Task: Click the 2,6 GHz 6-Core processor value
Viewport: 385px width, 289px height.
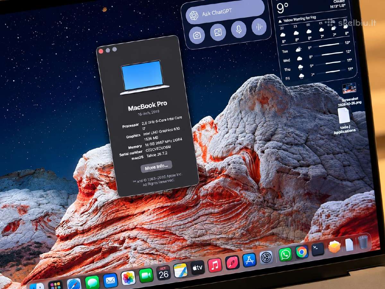Action: point(162,123)
